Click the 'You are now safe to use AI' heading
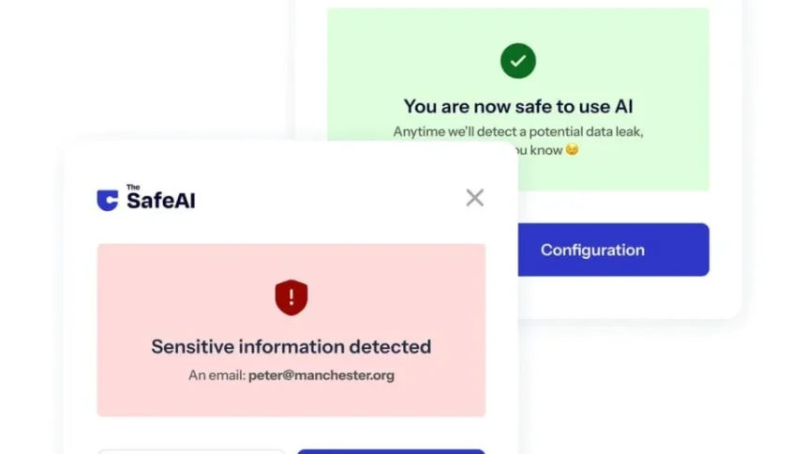 point(518,107)
